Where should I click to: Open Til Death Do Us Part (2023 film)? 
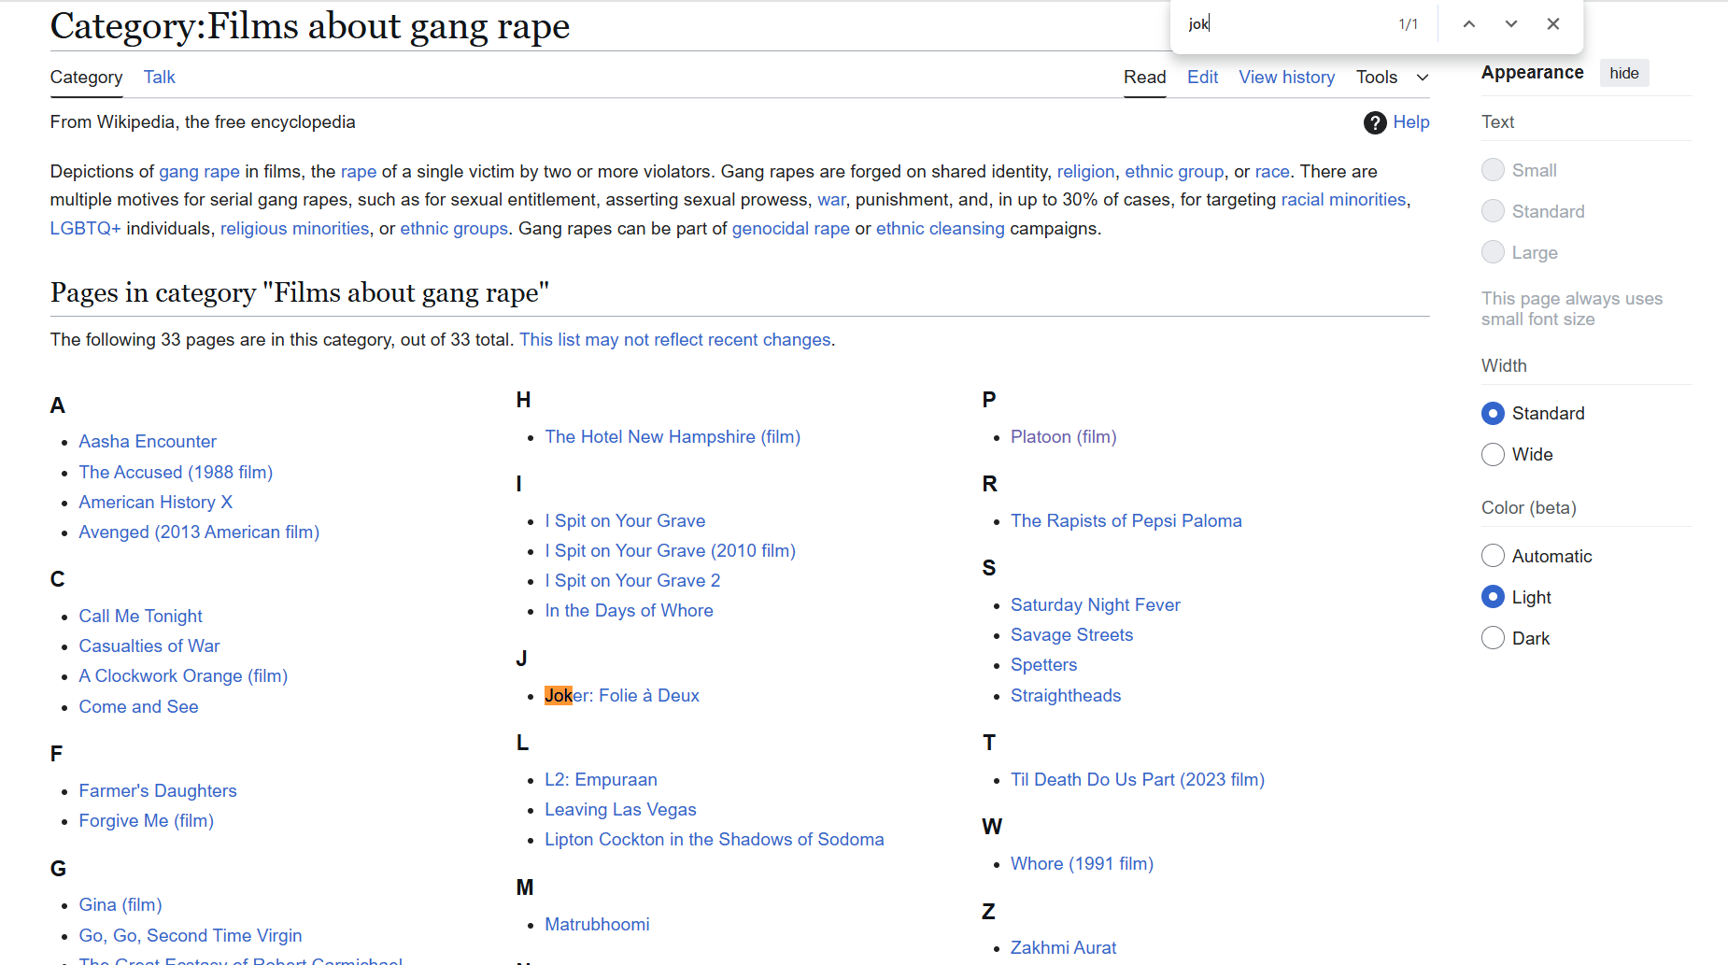coord(1137,780)
